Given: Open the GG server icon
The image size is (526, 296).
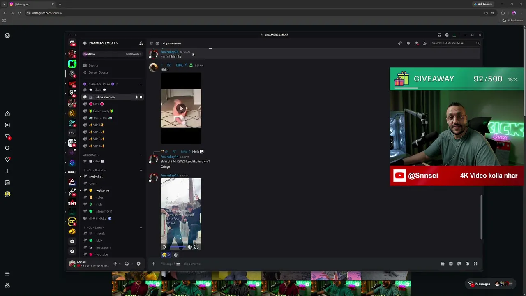Looking at the screenshot, I should click(72, 222).
